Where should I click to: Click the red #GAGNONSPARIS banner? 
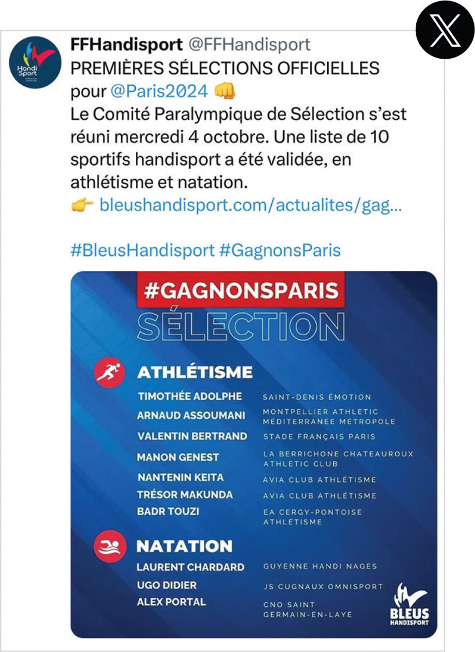coord(241,291)
